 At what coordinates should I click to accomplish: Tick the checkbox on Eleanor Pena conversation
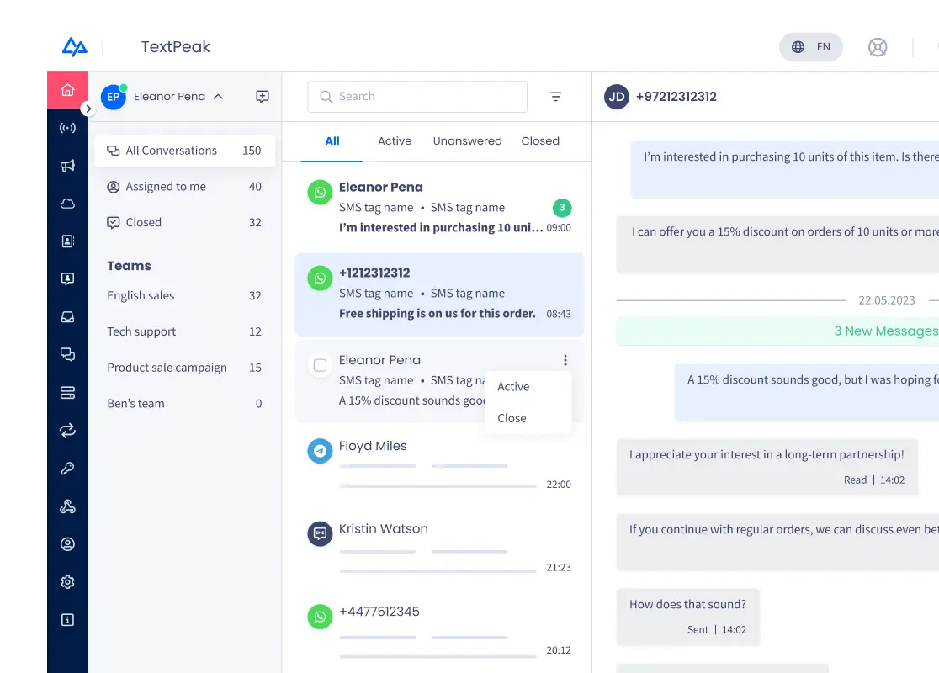(x=319, y=365)
